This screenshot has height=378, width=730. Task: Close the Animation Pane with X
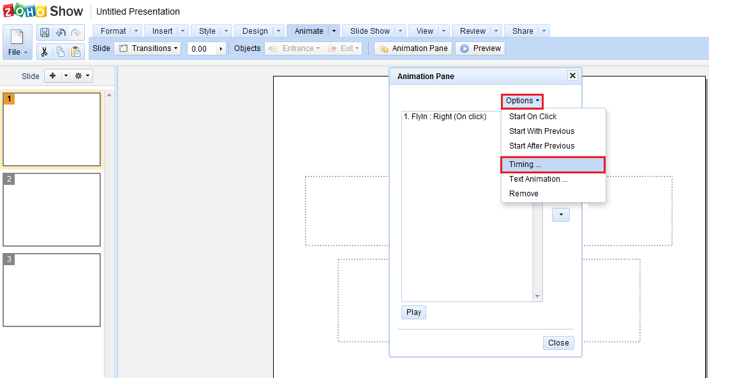572,76
